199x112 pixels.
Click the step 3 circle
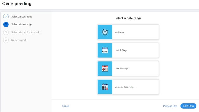tap(6, 32)
